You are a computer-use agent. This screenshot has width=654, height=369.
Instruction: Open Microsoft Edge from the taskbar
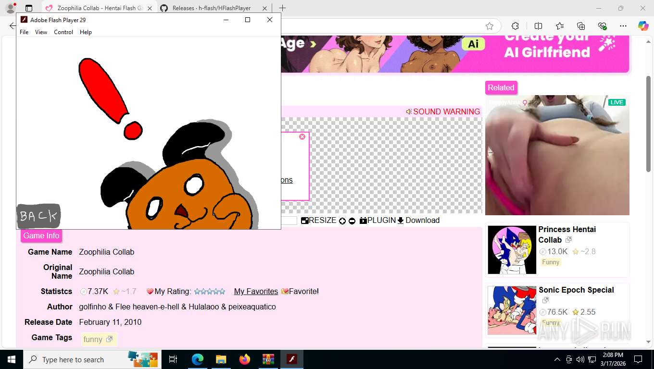tap(198, 359)
